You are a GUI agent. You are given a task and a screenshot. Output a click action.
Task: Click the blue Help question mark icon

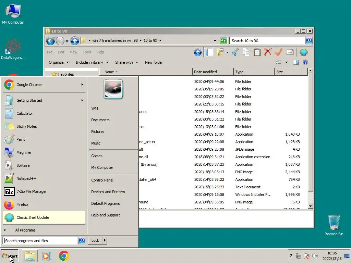pos(305,62)
